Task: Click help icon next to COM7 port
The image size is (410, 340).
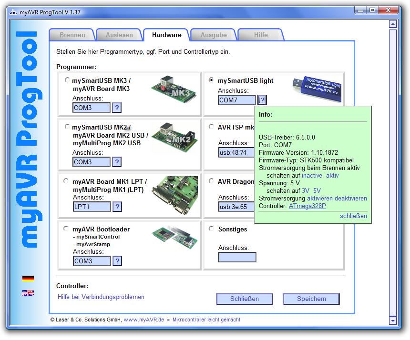Action: (x=262, y=100)
